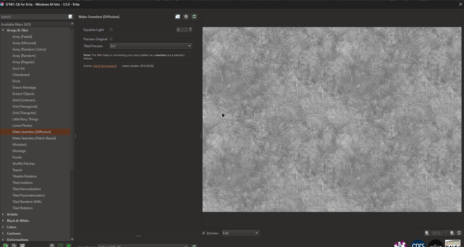Uncheck the Preview checkbox below the image
The width and height of the screenshot is (464, 247).
pos(204,233)
